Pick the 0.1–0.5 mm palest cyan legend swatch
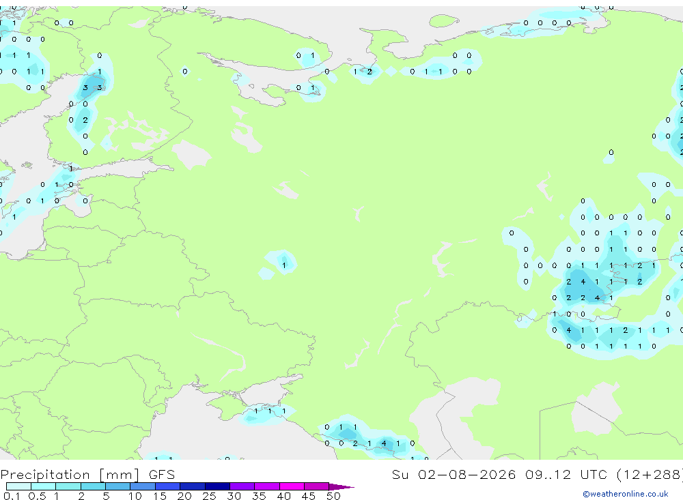This screenshot has height=500, width=683. [x=18, y=486]
